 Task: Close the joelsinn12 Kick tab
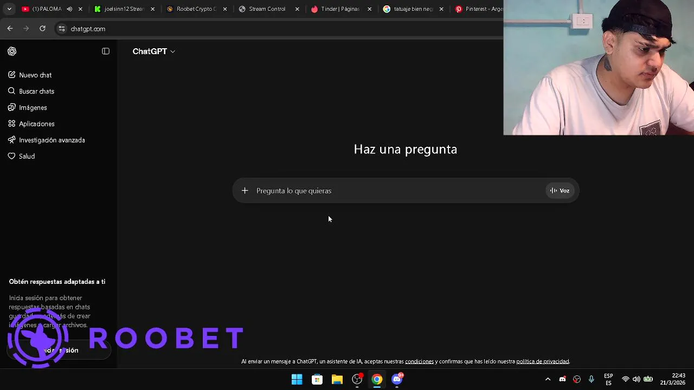tap(152, 9)
